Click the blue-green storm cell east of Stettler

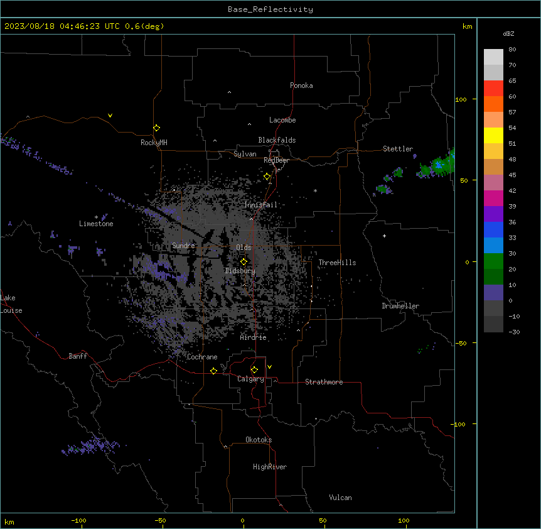pos(438,166)
